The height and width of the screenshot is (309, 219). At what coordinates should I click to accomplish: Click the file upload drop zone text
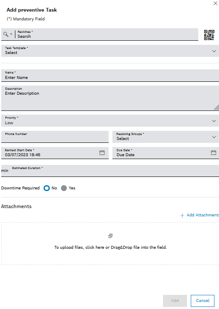click(110, 247)
